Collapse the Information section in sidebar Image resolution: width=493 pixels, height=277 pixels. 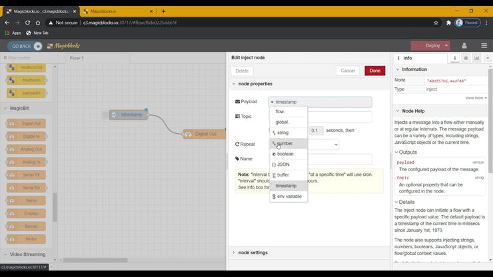click(411, 69)
